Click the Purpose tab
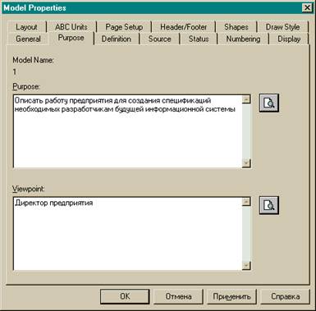The width and height of the screenshot is (316, 311). pos(71,38)
